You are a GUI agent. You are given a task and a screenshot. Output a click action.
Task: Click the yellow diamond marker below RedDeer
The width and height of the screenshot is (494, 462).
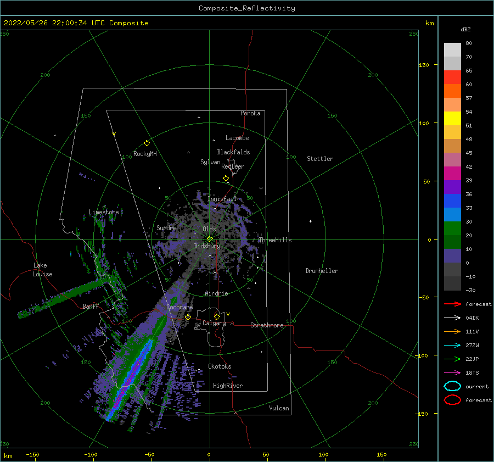tap(226, 179)
